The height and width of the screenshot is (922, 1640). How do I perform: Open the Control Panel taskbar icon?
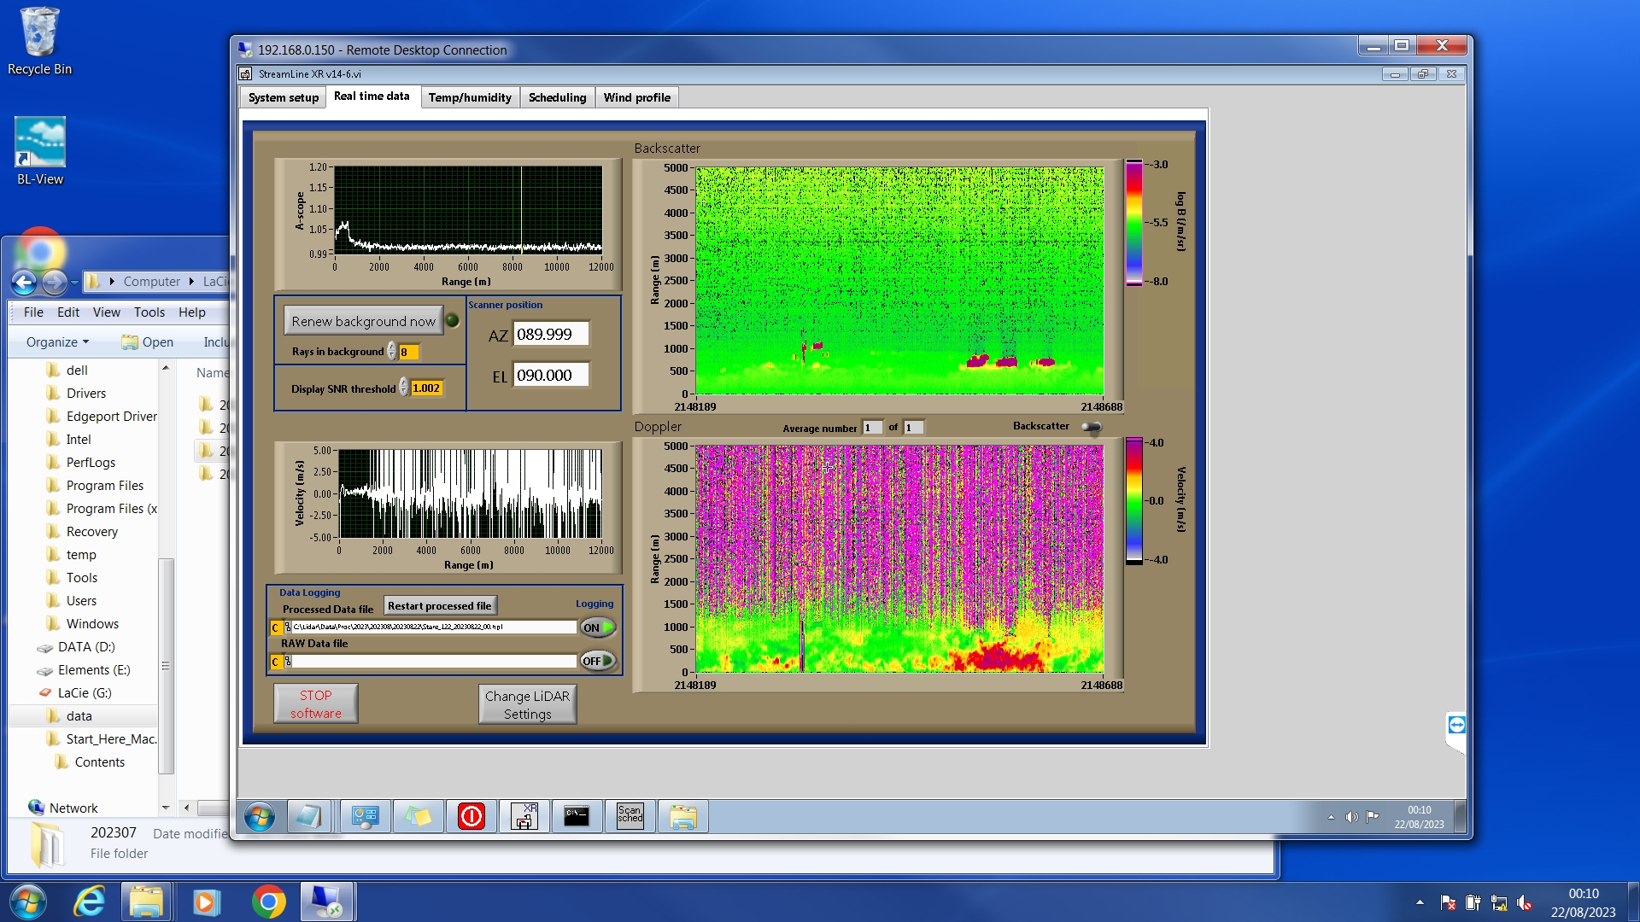click(x=366, y=817)
